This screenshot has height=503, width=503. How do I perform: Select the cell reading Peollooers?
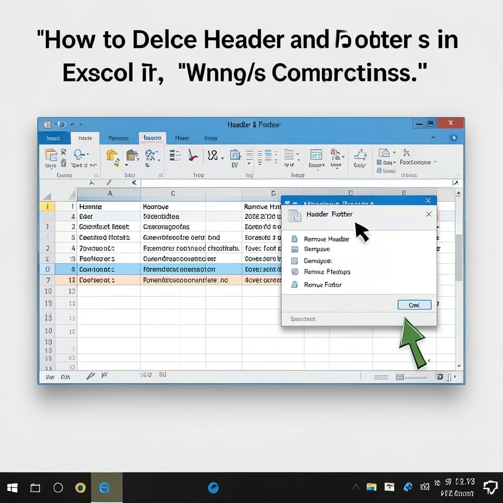109,258
